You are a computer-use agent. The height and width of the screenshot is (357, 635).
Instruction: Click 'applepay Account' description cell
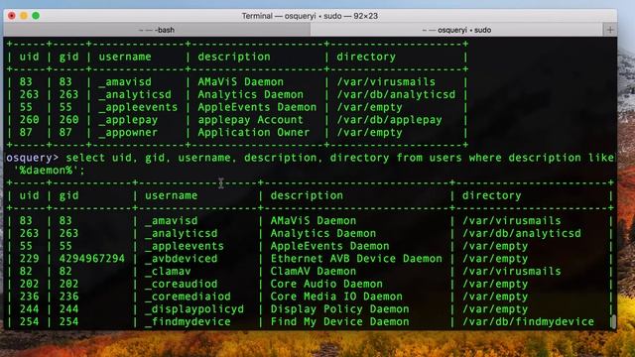point(250,120)
